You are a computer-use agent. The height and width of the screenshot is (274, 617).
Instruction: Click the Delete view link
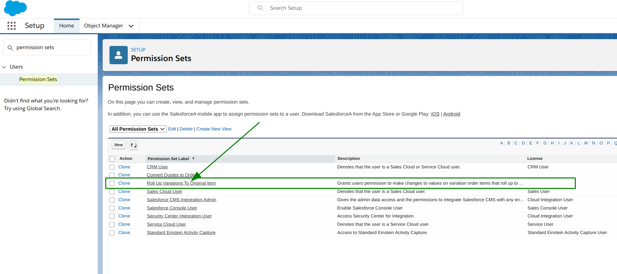tap(186, 129)
